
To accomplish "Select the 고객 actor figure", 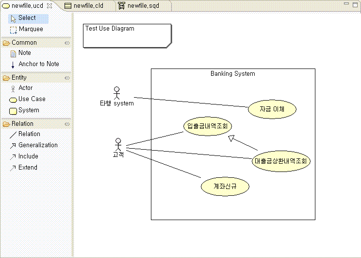I will tap(117, 147).
